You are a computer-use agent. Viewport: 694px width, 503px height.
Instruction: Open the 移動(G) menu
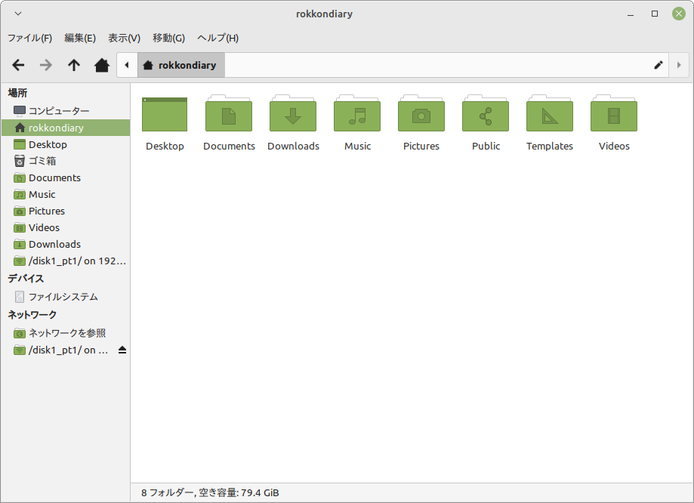(x=168, y=38)
